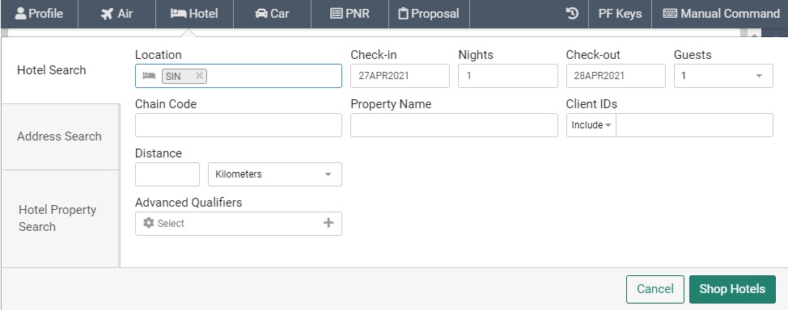Open the Car menu
The width and height of the screenshot is (788, 310).
272,14
